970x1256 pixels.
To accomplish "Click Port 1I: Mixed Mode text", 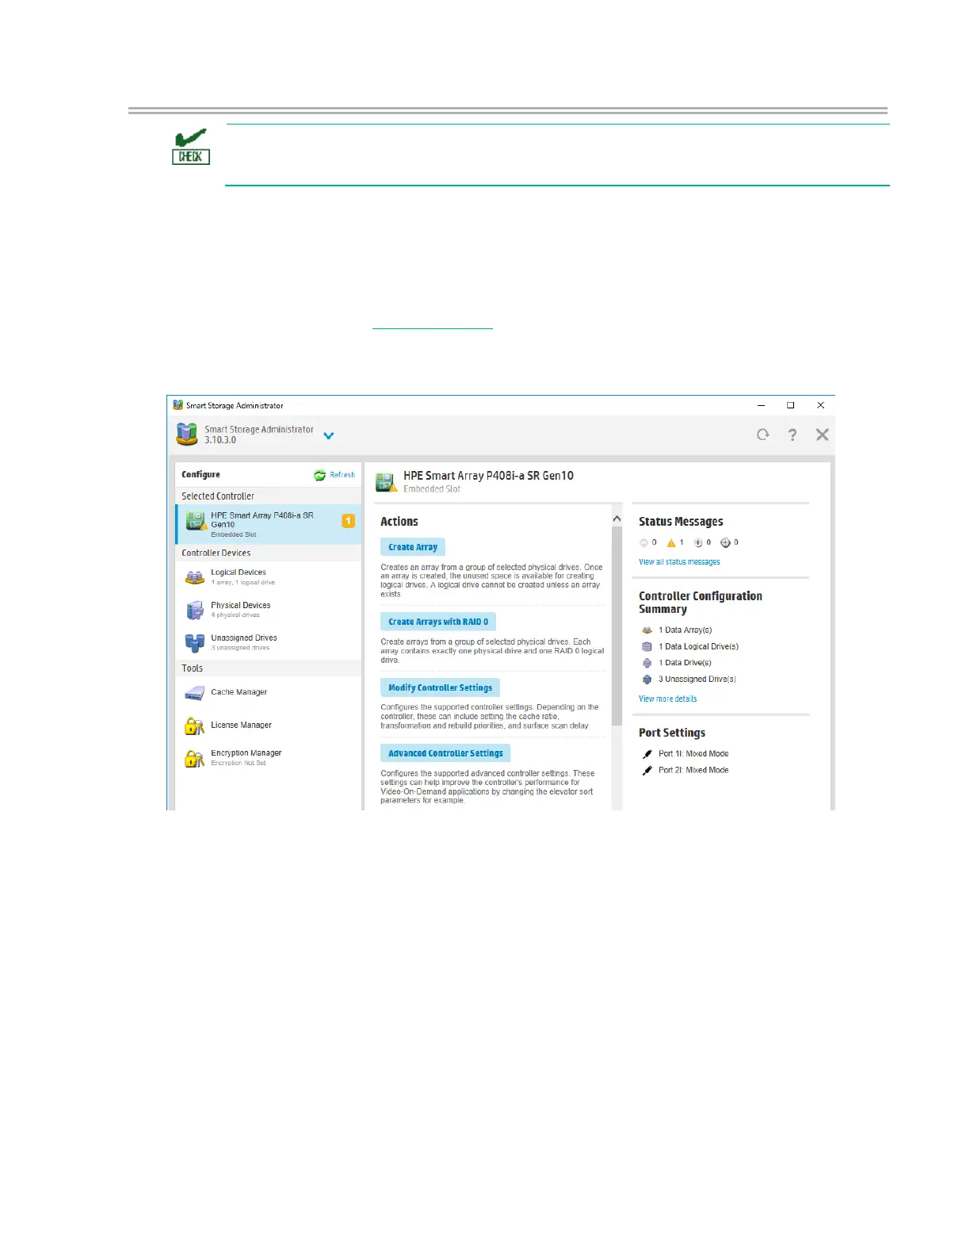I will [693, 754].
